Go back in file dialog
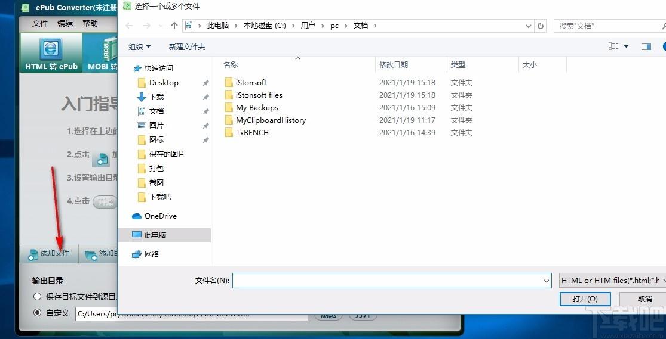The image size is (666, 339). click(x=129, y=26)
